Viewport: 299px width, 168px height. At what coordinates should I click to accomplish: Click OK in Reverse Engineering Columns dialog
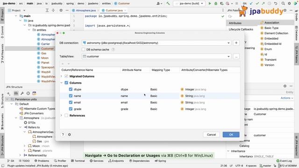click(x=231, y=135)
